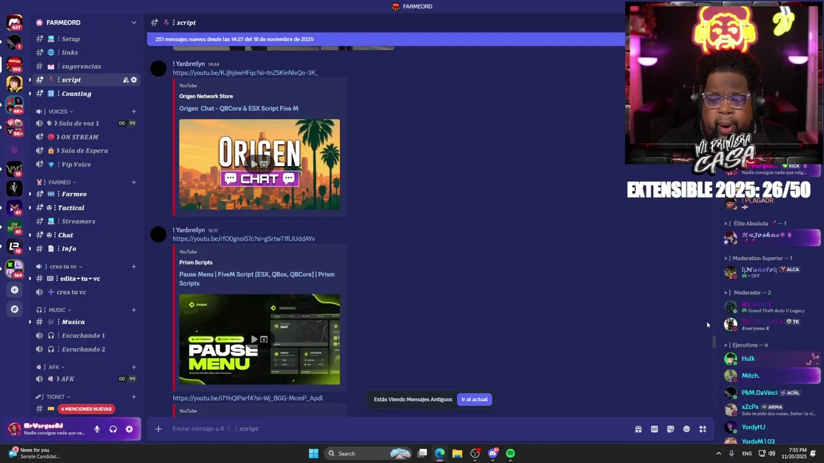824x463 pixels.
Task: Open script channel settings gear
Action: click(x=134, y=80)
